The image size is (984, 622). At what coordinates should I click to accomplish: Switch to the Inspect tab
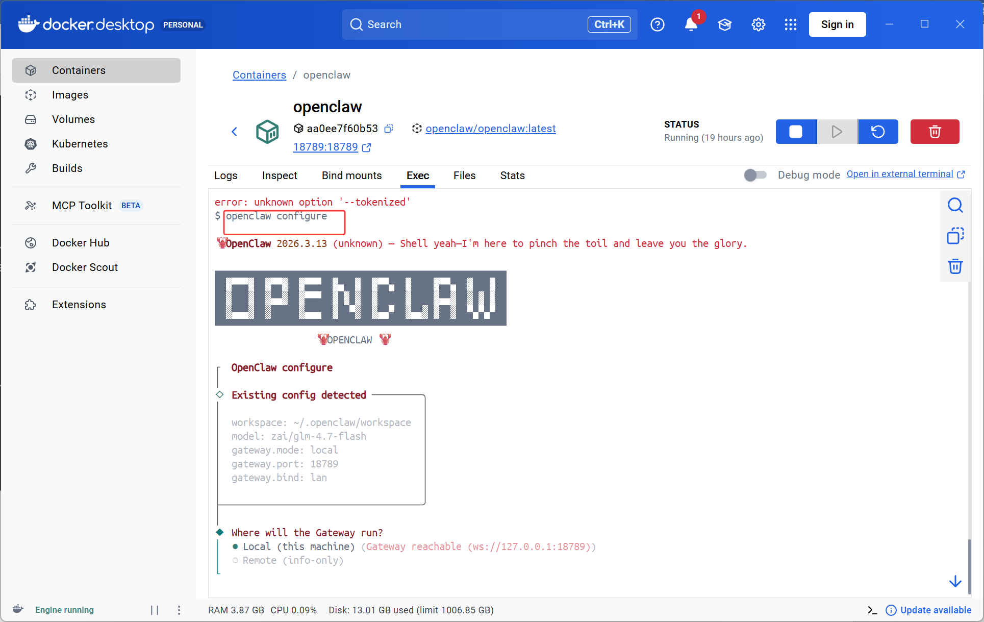point(280,176)
